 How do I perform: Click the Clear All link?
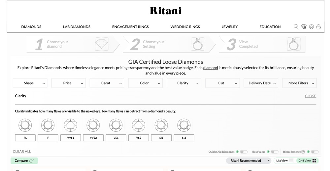click(22, 152)
